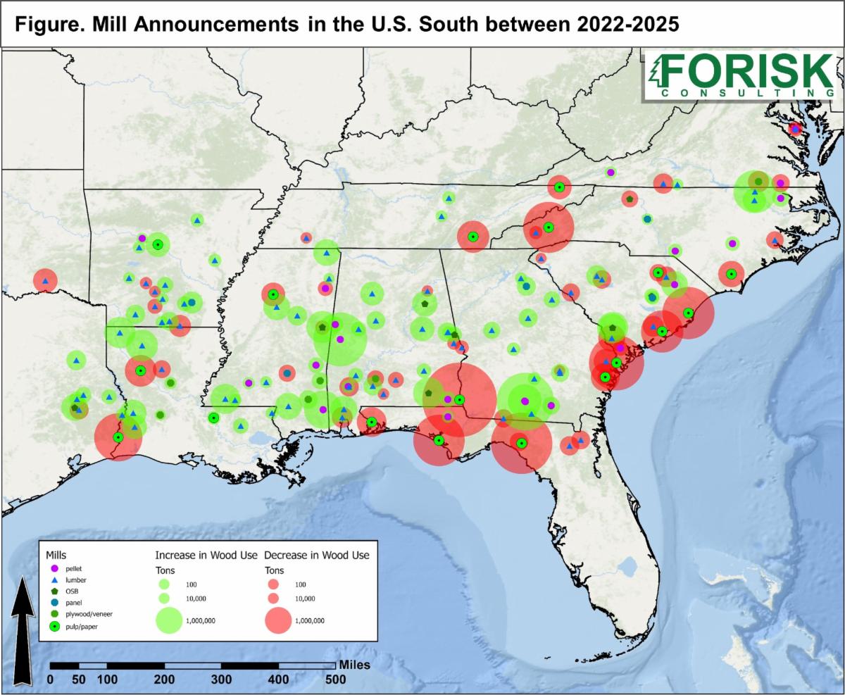Click the green 1,000,000 tons increase circle
The height and width of the screenshot is (695, 845).
(168, 620)
